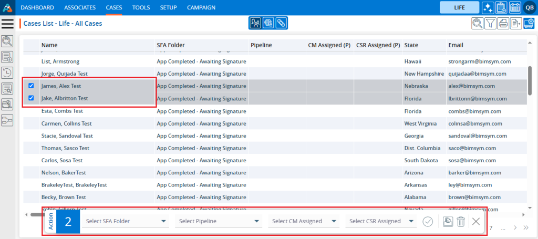Screen dimensions: 538x239
Task: Click the print icon in toolbar
Action: coord(503,23)
